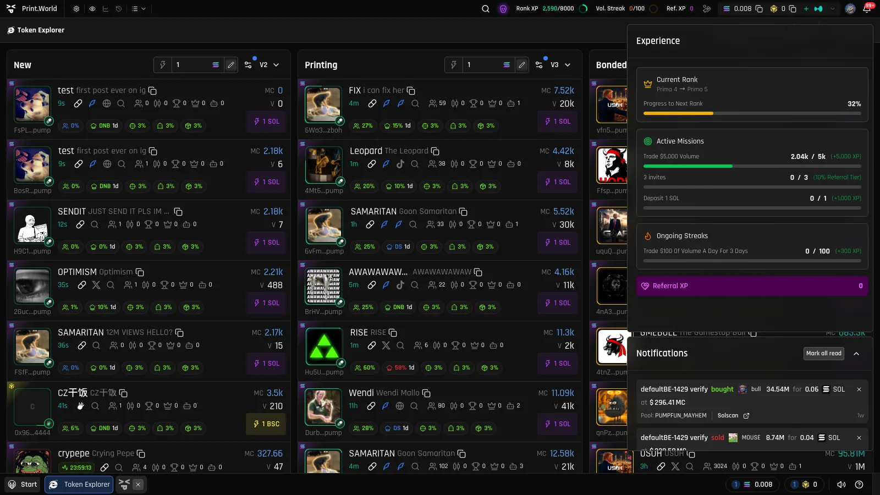880x495 pixels.
Task: Expand the list layout dropdown in top toolbar
Action: (139, 9)
